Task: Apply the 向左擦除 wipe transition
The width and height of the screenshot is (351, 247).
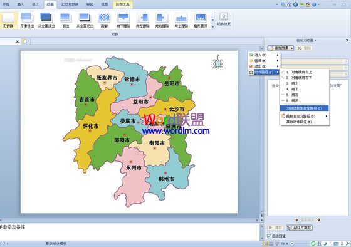Action: click(x=143, y=21)
